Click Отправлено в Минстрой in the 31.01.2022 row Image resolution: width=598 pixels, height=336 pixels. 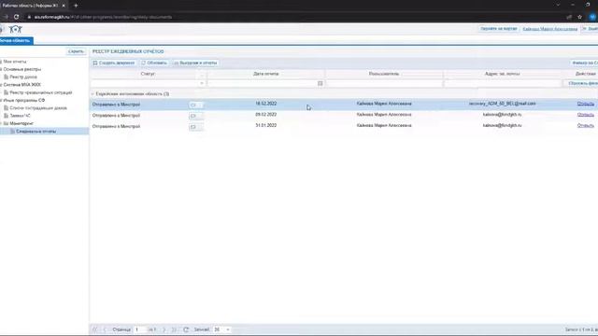pos(116,127)
